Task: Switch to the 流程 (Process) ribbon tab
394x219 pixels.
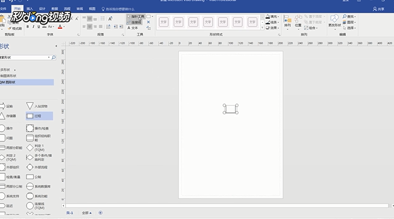Action: tap(67, 9)
